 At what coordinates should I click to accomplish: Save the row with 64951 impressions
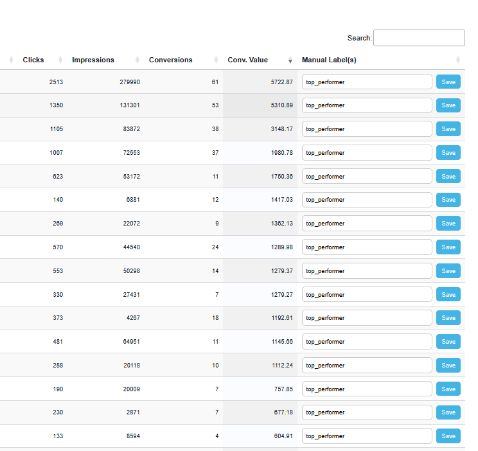(448, 342)
